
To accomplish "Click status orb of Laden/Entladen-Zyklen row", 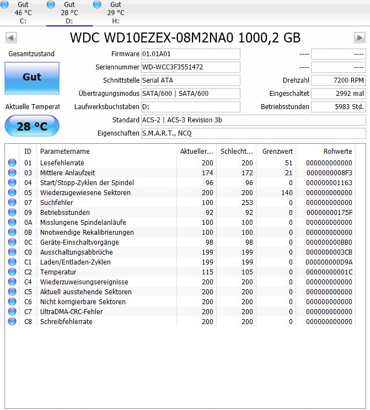I will (12, 262).
